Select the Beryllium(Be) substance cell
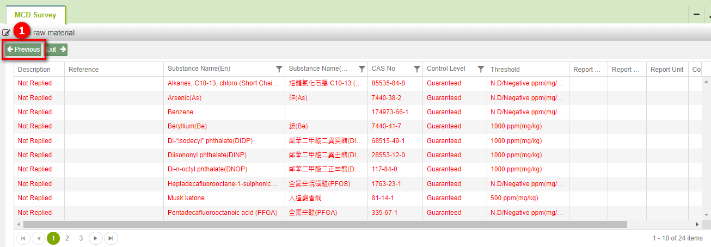The height and width of the screenshot is (247, 711). click(x=224, y=126)
